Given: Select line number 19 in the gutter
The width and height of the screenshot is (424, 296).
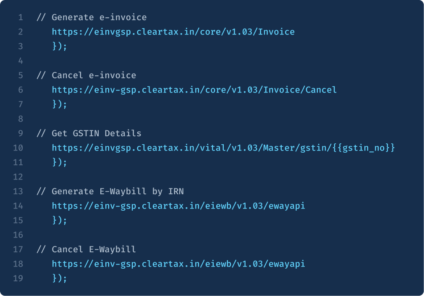Looking at the screenshot, I should (18, 278).
